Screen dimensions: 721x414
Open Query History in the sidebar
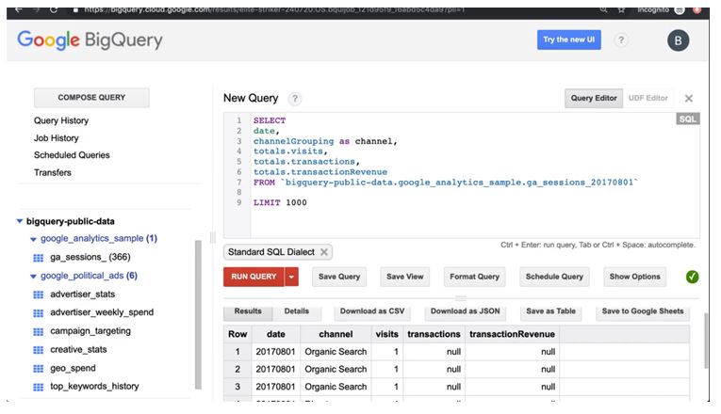point(61,120)
